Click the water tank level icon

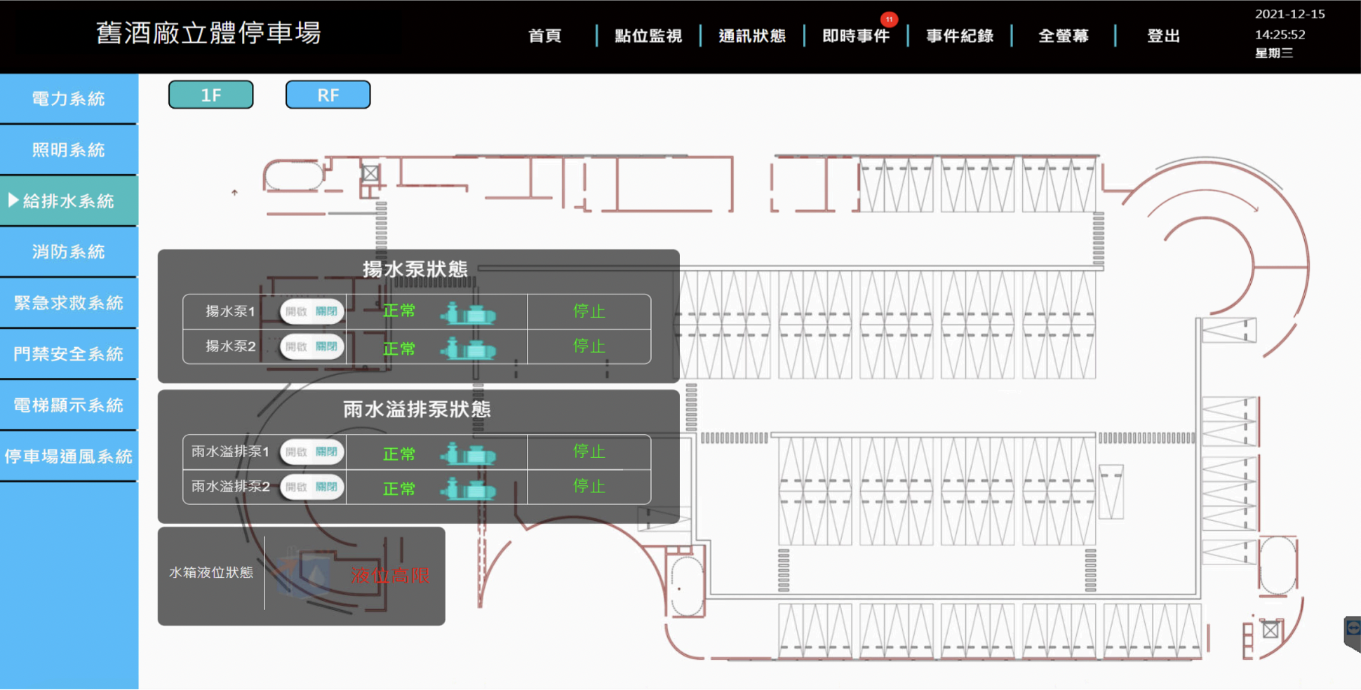coord(304,572)
